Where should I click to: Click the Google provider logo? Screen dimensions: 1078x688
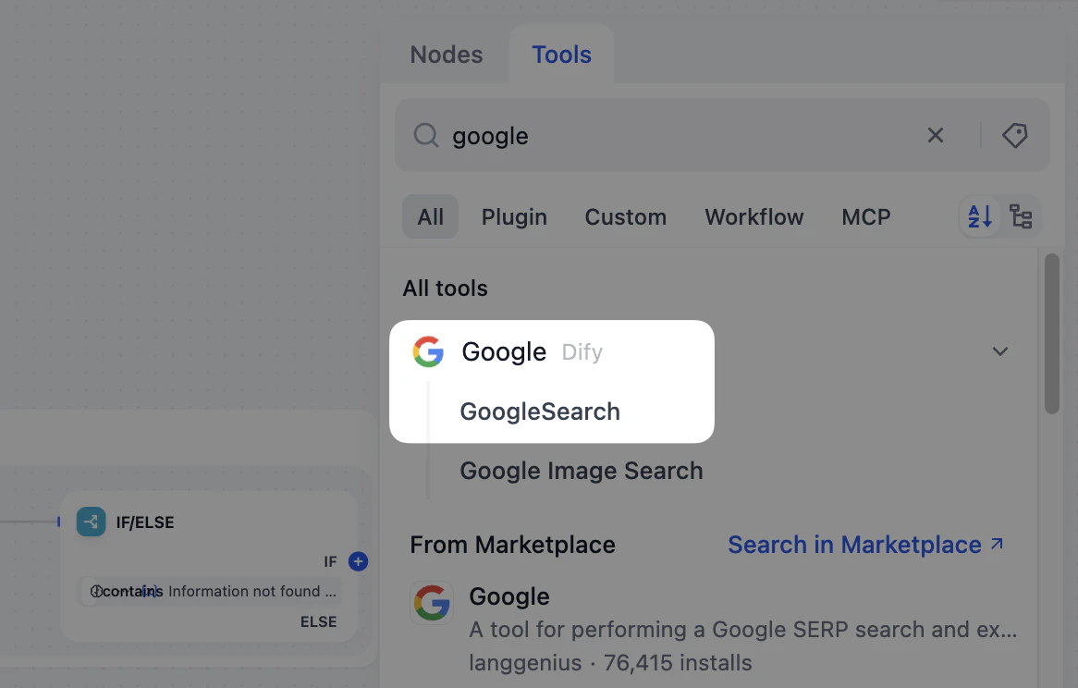[428, 351]
